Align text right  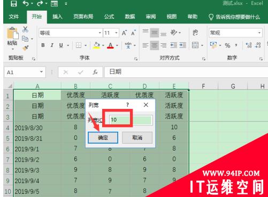pyautogui.click(x=163, y=45)
